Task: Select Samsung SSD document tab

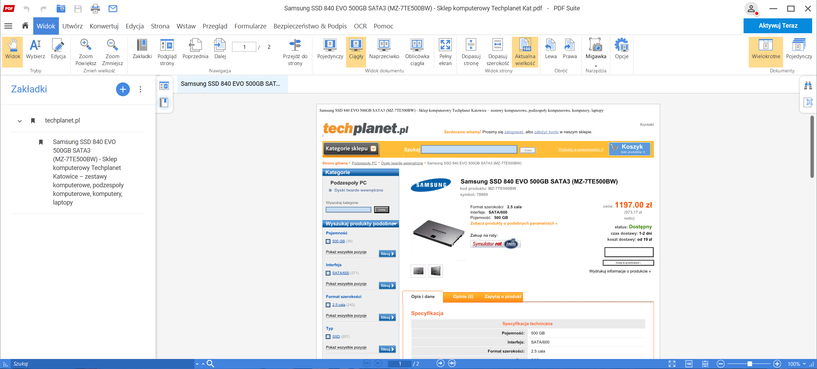Action: (x=232, y=84)
